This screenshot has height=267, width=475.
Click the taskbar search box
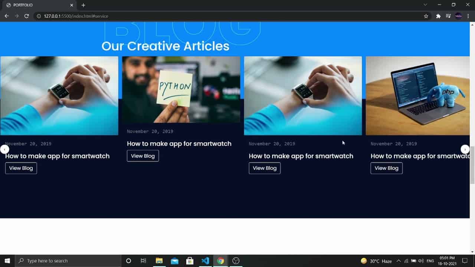coord(68,261)
